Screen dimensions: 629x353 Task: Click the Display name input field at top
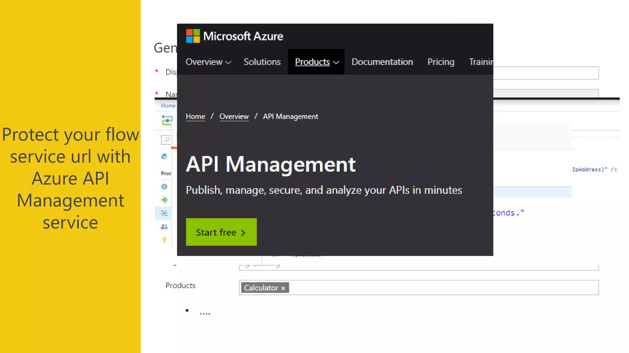(546, 73)
